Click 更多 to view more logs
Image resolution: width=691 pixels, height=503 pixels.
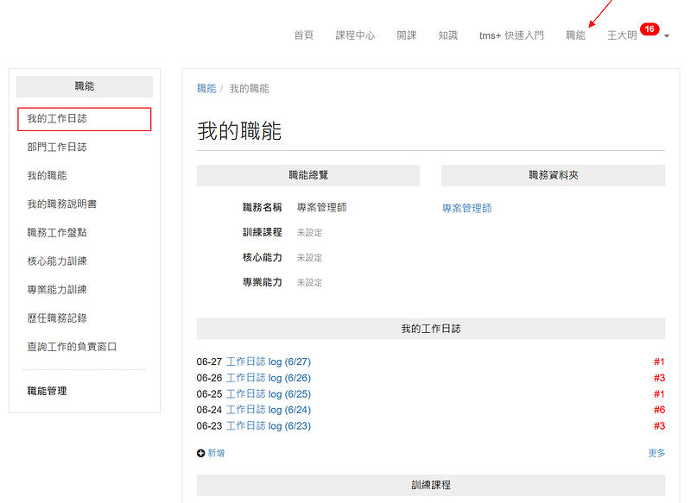tap(656, 453)
